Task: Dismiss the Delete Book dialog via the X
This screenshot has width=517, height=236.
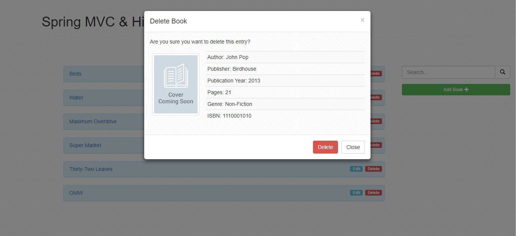Action: point(362,20)
